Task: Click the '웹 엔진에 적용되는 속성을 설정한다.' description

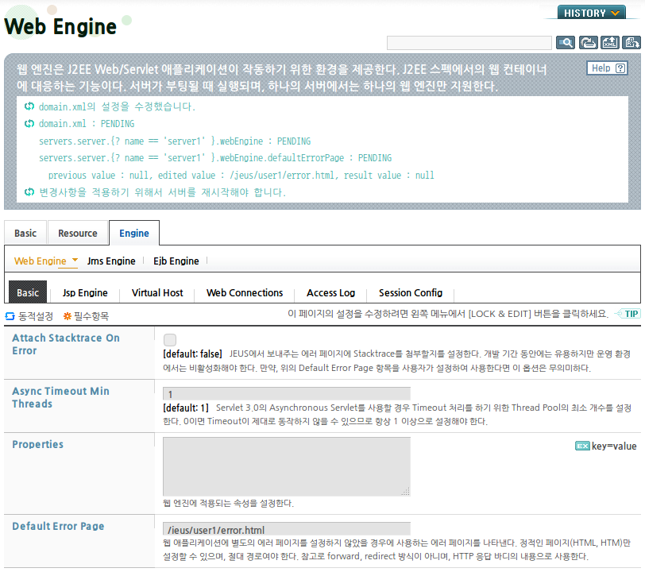Action: (x=228, y=503)
